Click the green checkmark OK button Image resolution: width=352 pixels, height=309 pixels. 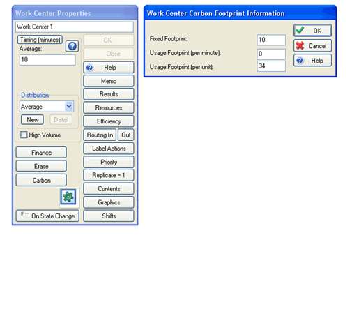tap(312, 31)
